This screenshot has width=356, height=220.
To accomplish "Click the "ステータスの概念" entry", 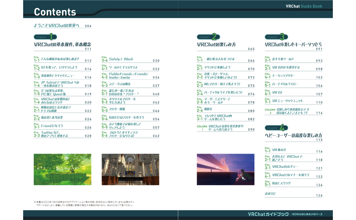I will point(120,84).
